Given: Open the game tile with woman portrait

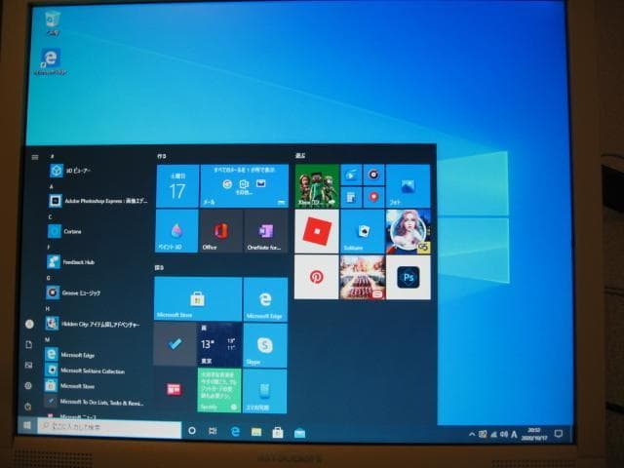Looking at the screenshot, I should 408,232.
